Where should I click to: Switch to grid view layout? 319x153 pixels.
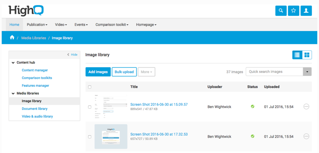(x=307, y=55)
